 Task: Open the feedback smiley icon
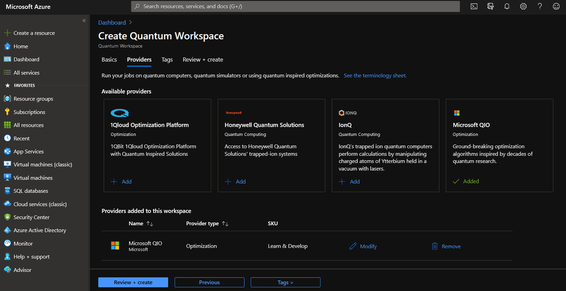[x=556, y=6]
